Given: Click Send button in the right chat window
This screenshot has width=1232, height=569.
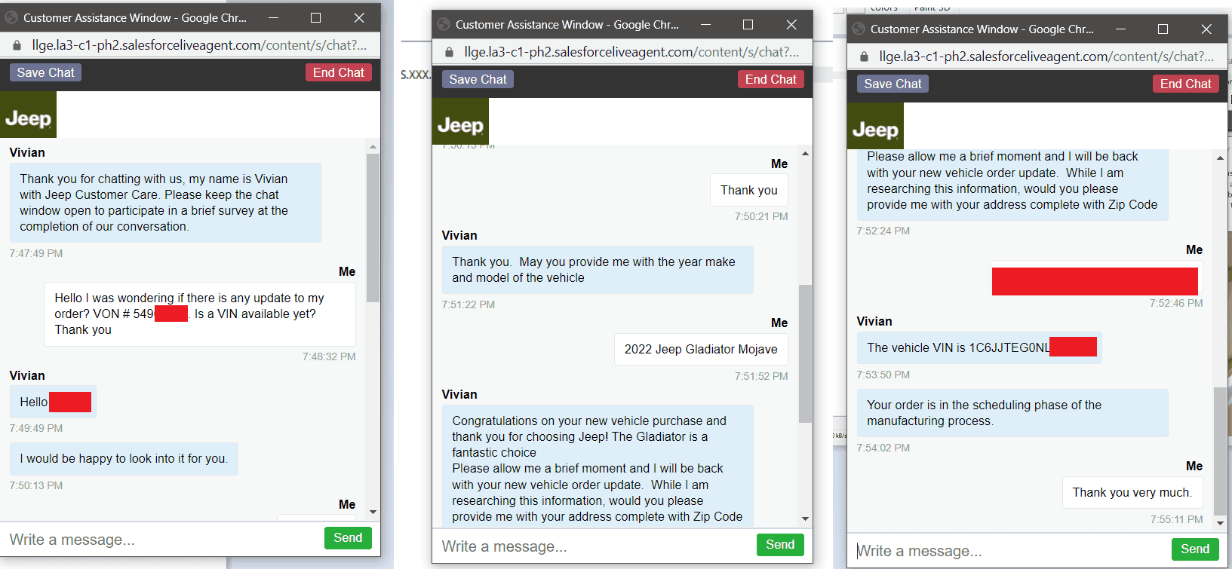Looking at the screenshot, I should click(x=1195, y=549).
